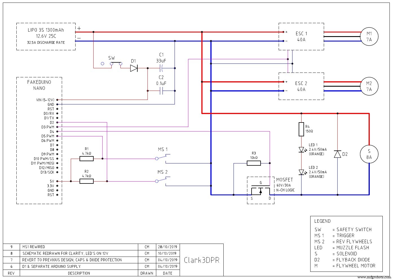Viewport: 394px width, 280px height.
Task: Click the ESC 1 40A block
Action: pyautogui.click(x=301, y=37)
